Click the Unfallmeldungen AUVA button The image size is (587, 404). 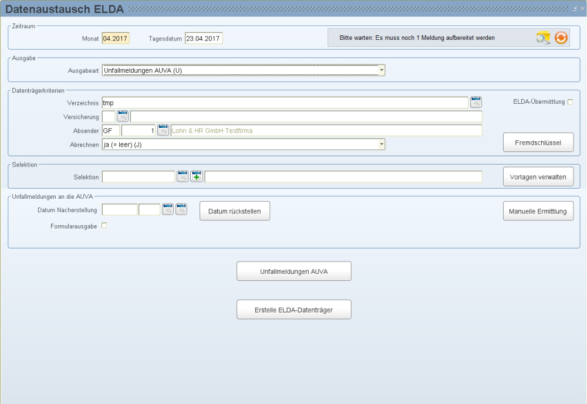(294, 271)
